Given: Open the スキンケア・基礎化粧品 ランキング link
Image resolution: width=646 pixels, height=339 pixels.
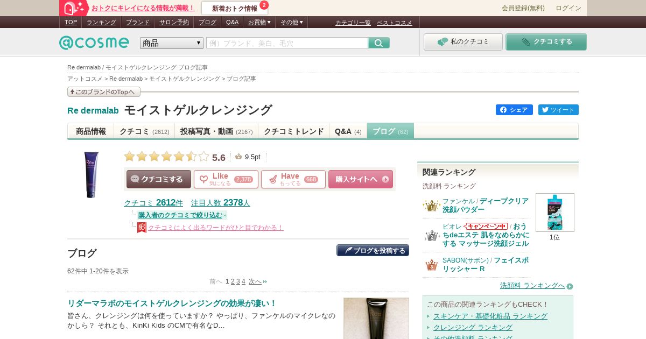Looking at the screenshot, I should 490,316.
